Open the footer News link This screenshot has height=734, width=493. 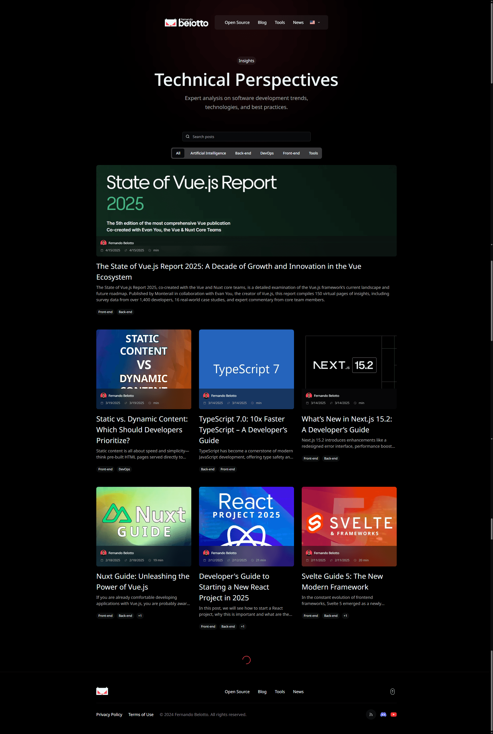298,692
